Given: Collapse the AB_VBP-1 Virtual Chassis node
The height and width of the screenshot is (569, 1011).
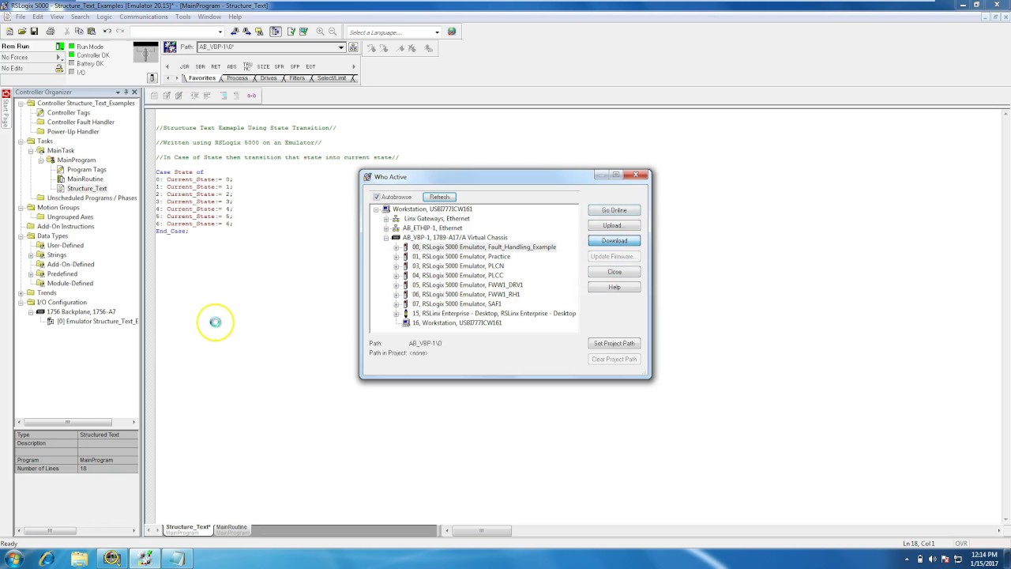Looking at the screenshot, I should (x=386, y=238).
